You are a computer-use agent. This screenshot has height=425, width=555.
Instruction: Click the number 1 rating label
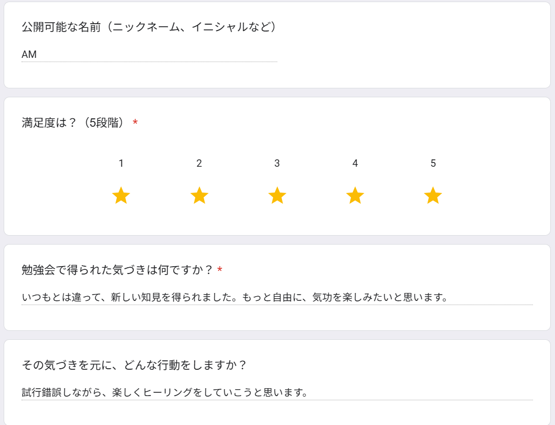121,163
